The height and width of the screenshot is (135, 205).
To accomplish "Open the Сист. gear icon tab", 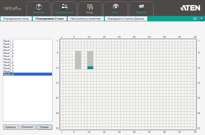I will pos(116,9).
